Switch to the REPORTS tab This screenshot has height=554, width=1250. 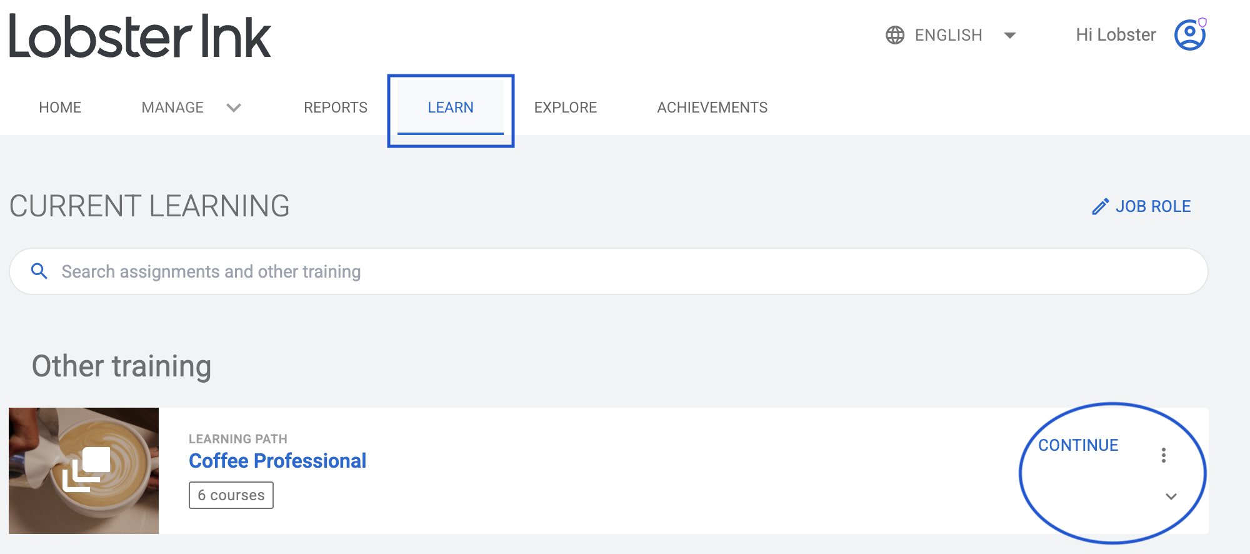(336, 108)
